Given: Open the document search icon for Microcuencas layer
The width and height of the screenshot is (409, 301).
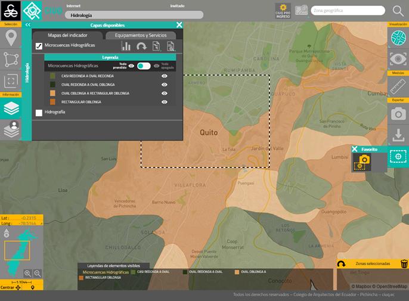Looking at the screenshot, I should (171, 46).
